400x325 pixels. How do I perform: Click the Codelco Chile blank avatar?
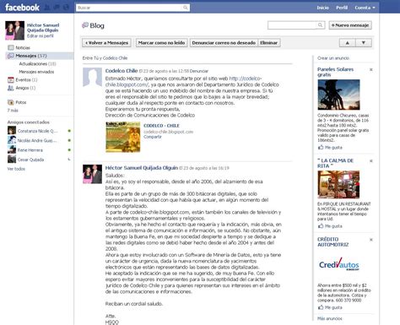point(92,77)
